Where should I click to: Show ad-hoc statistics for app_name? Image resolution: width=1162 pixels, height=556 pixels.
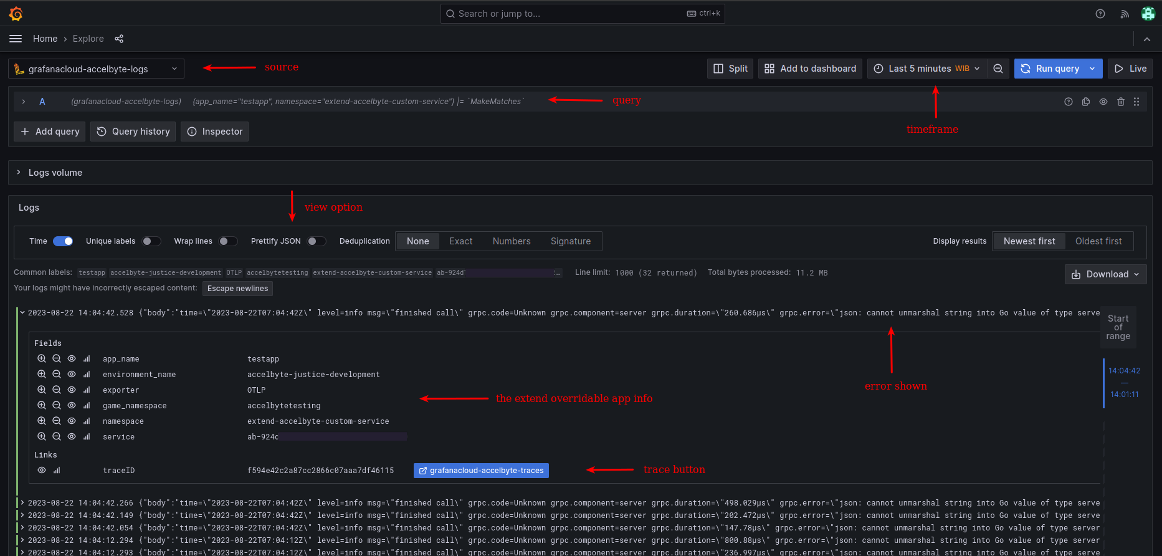(87, 358)
